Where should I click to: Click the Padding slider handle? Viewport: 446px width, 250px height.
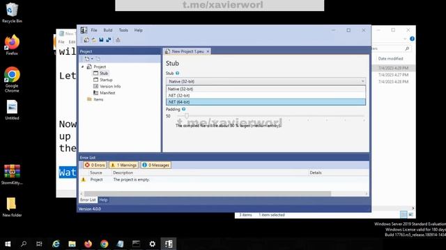tap(187, 116)
